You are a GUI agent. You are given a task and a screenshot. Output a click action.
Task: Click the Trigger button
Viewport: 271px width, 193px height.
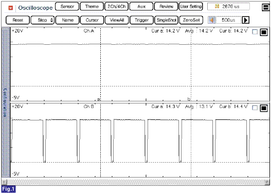pos(141,20)
